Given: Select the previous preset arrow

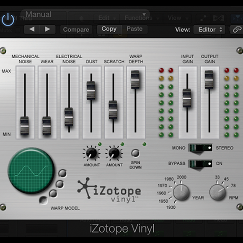Looking at the screenshot, I should click(32, 29).
